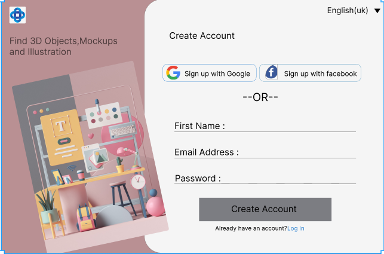
Task: Click the wall clock in the illustration
Action: pyautogui.click(x=139, y=181)
